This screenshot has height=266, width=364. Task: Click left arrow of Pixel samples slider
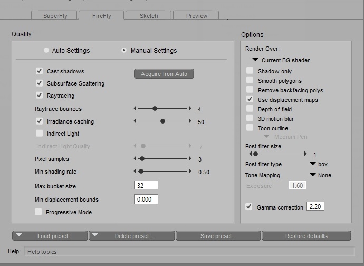coord(135,158)
